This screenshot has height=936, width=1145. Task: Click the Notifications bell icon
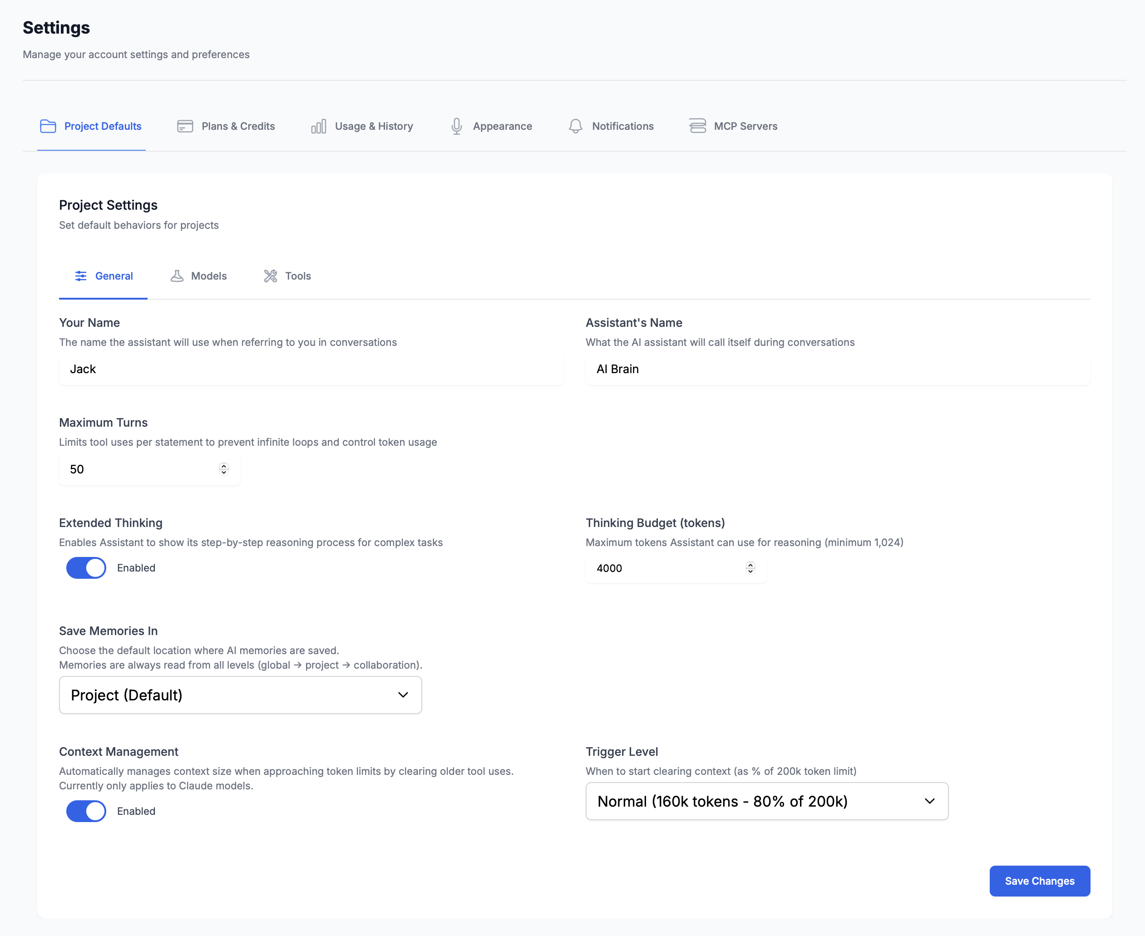[575, 126]
